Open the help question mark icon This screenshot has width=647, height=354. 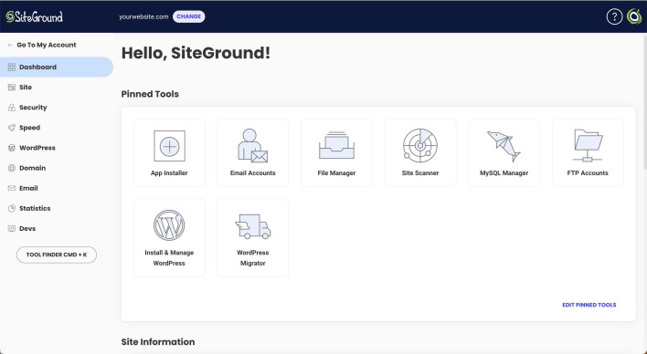pos(614,16)
